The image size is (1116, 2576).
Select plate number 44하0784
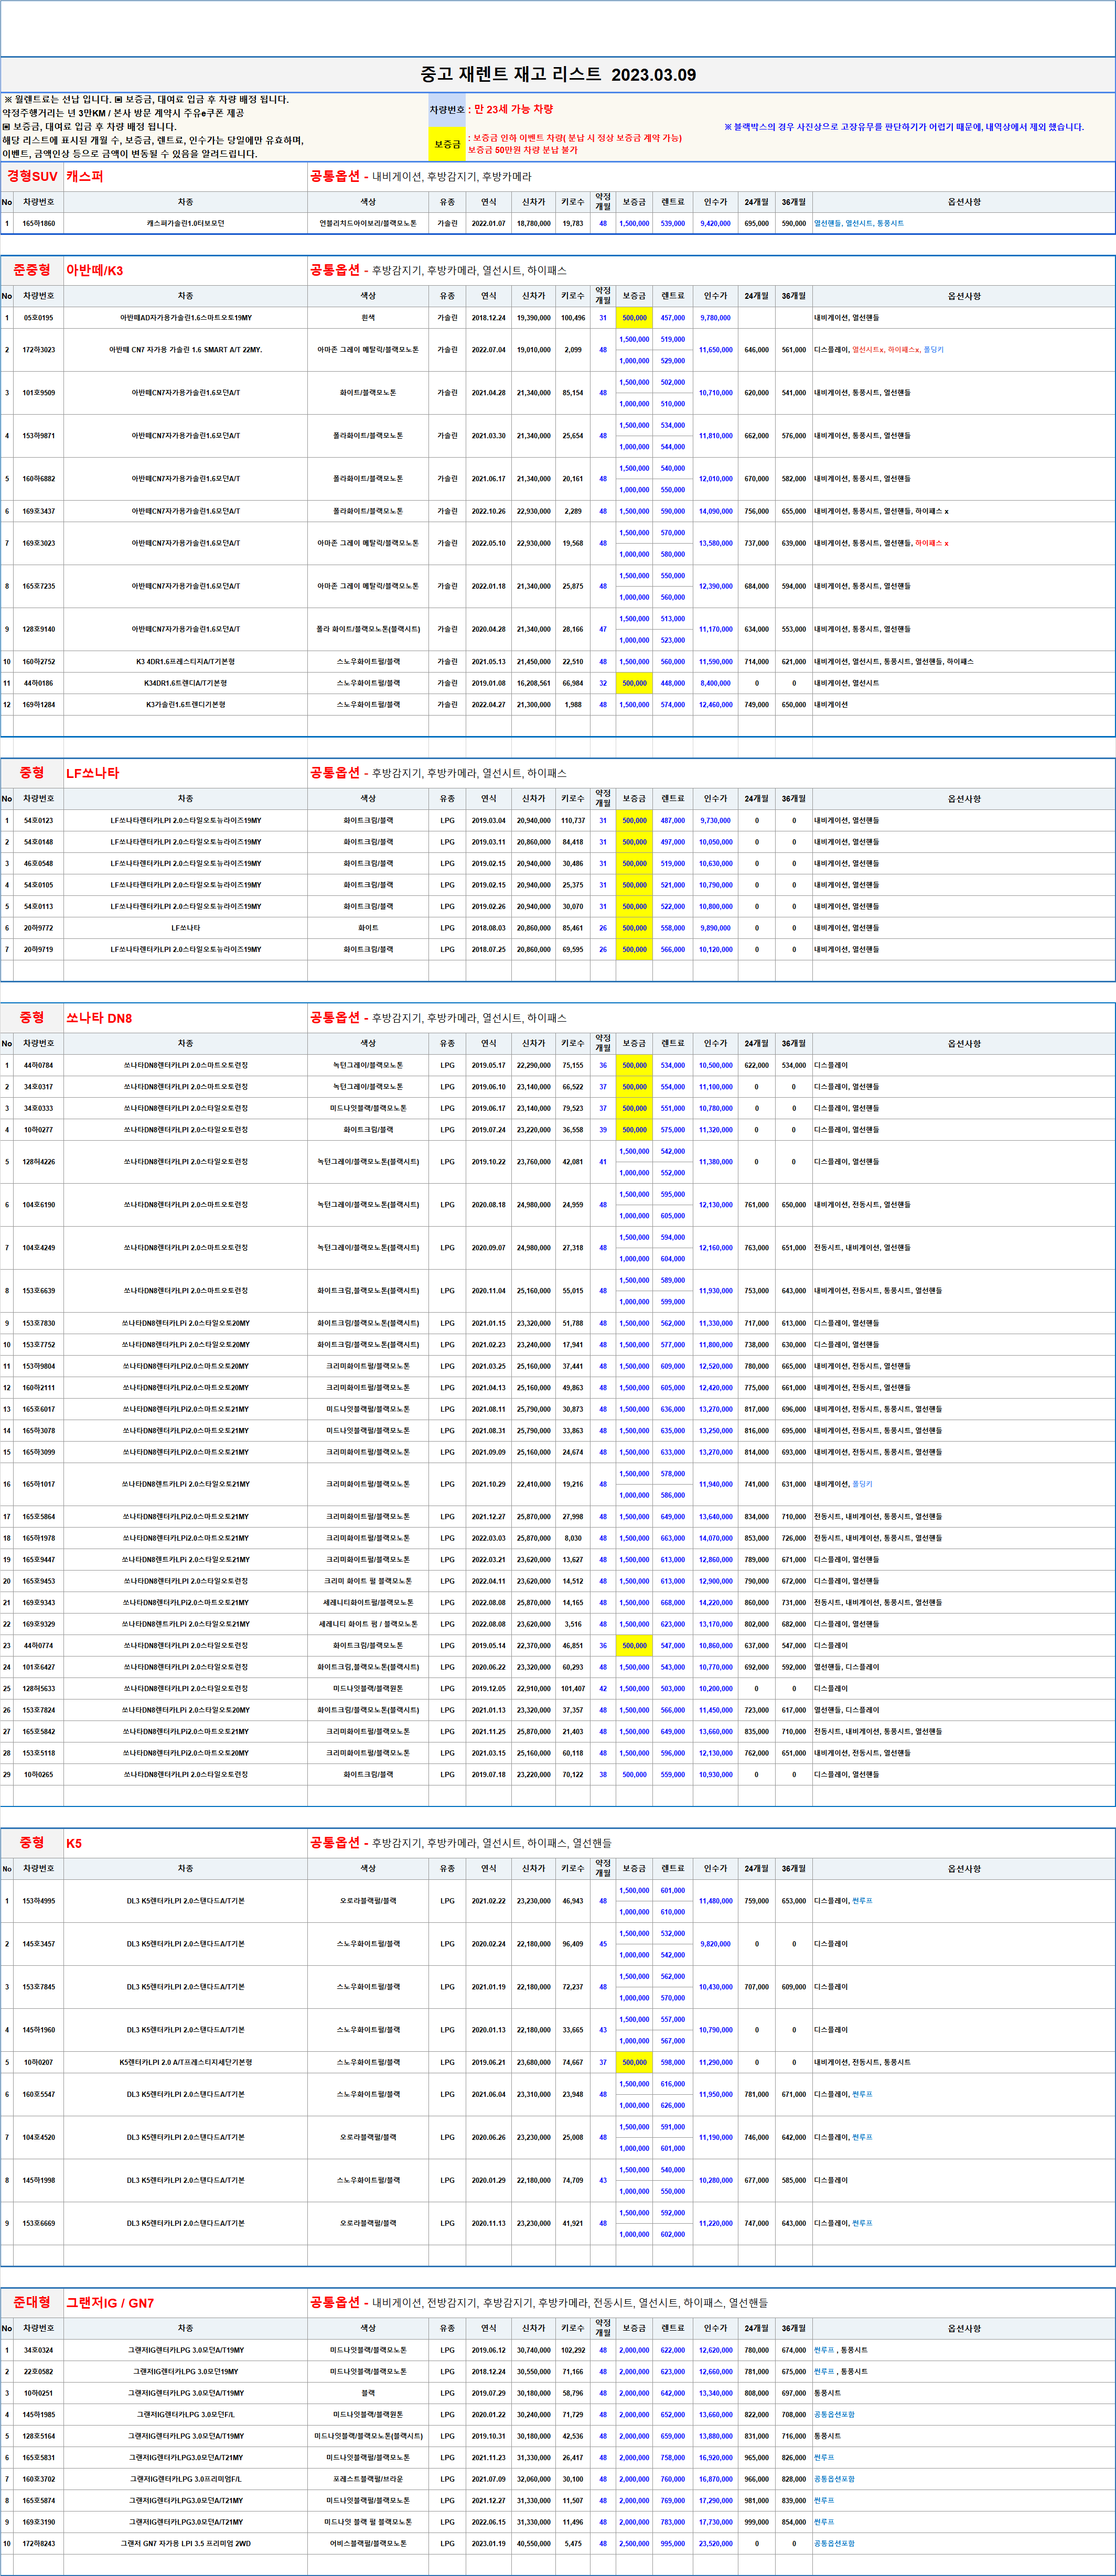[39, 1065]
